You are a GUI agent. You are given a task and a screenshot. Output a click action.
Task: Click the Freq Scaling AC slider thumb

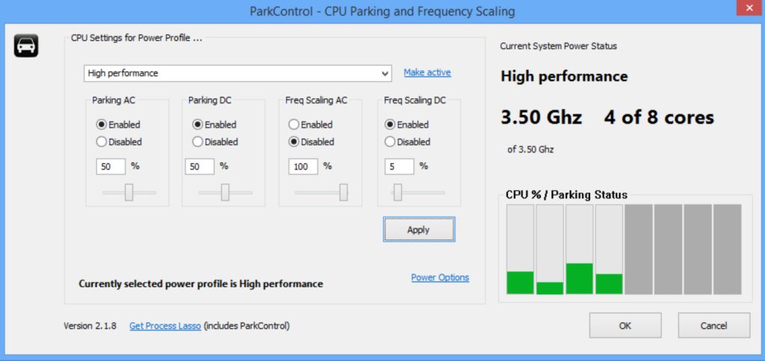pos(344,192)
